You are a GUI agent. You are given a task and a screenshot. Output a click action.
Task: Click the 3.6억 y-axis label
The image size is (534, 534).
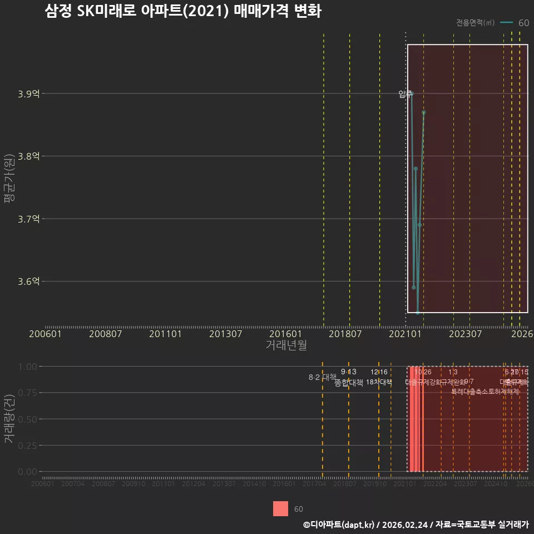tap(28, 281)
